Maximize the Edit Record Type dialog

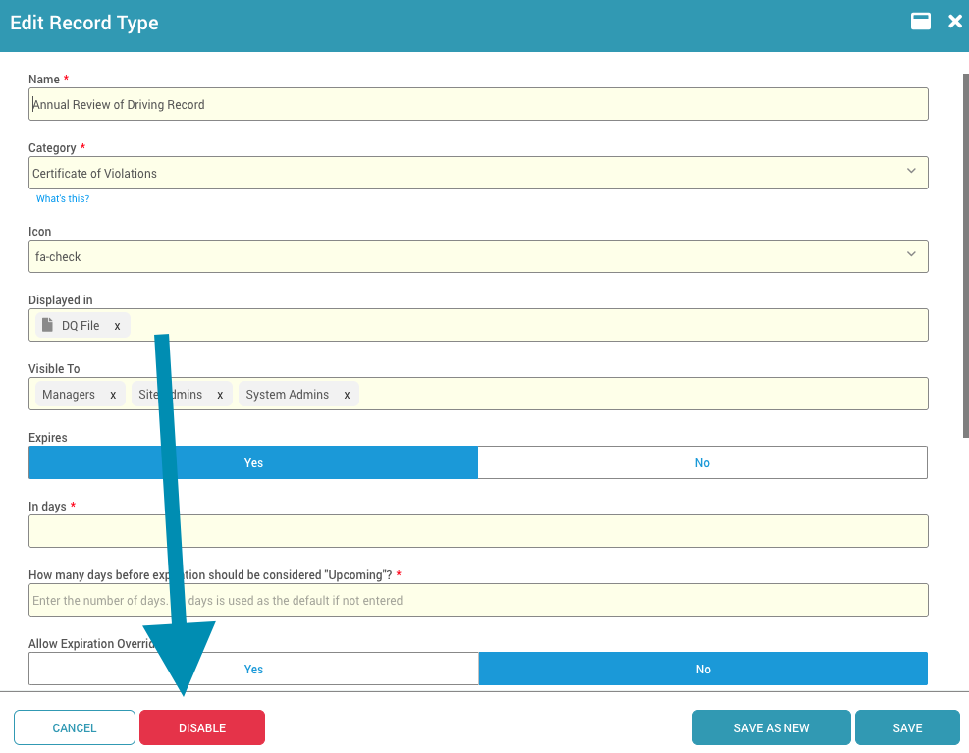pyautogui.click(x=921, y=22)
